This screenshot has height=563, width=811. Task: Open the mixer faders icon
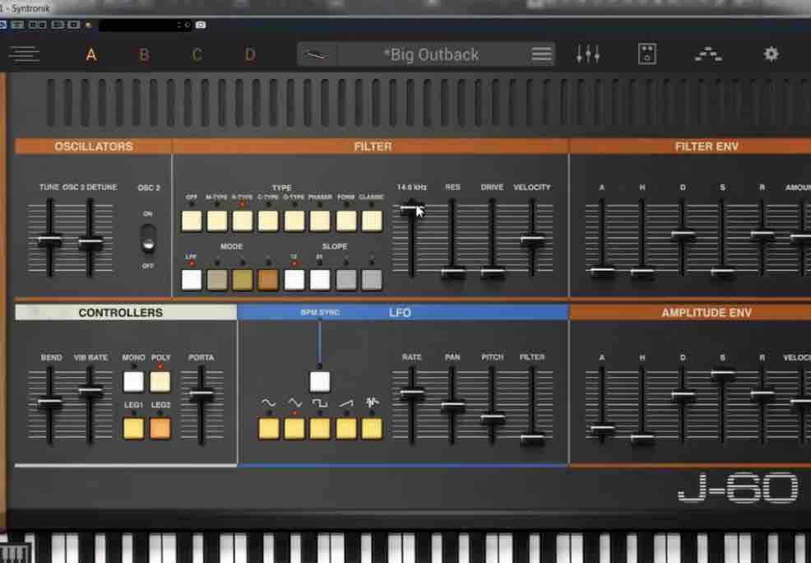(x=588, y=54)
